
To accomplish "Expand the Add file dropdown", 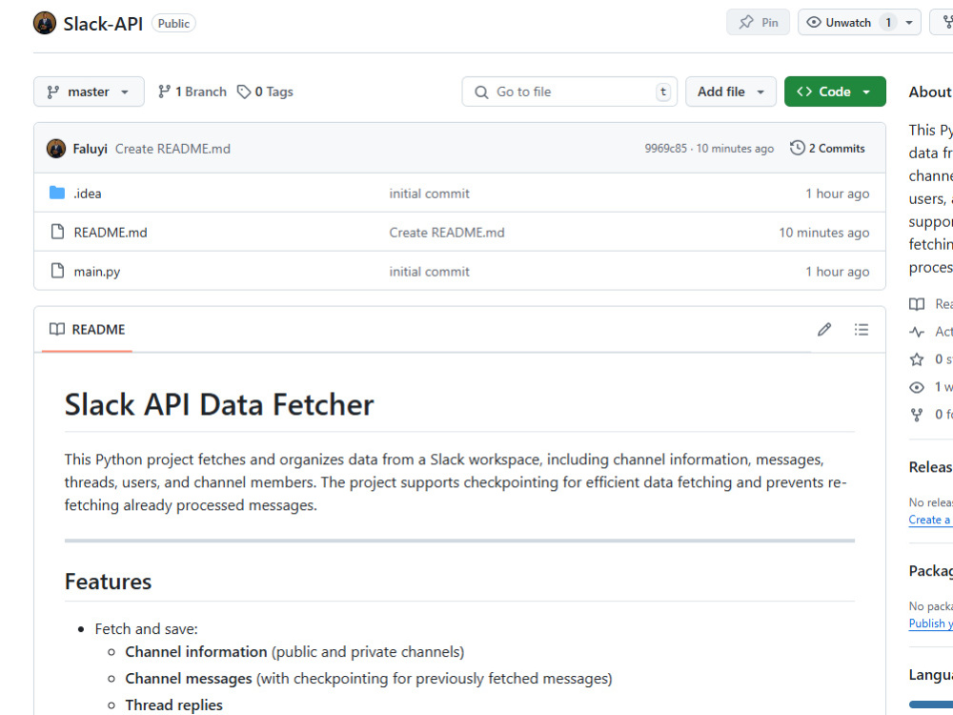I will point(731,92).
